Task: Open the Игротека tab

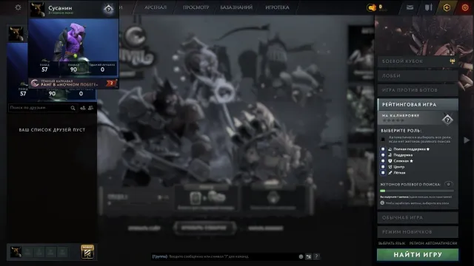Action: pos(277,7)
